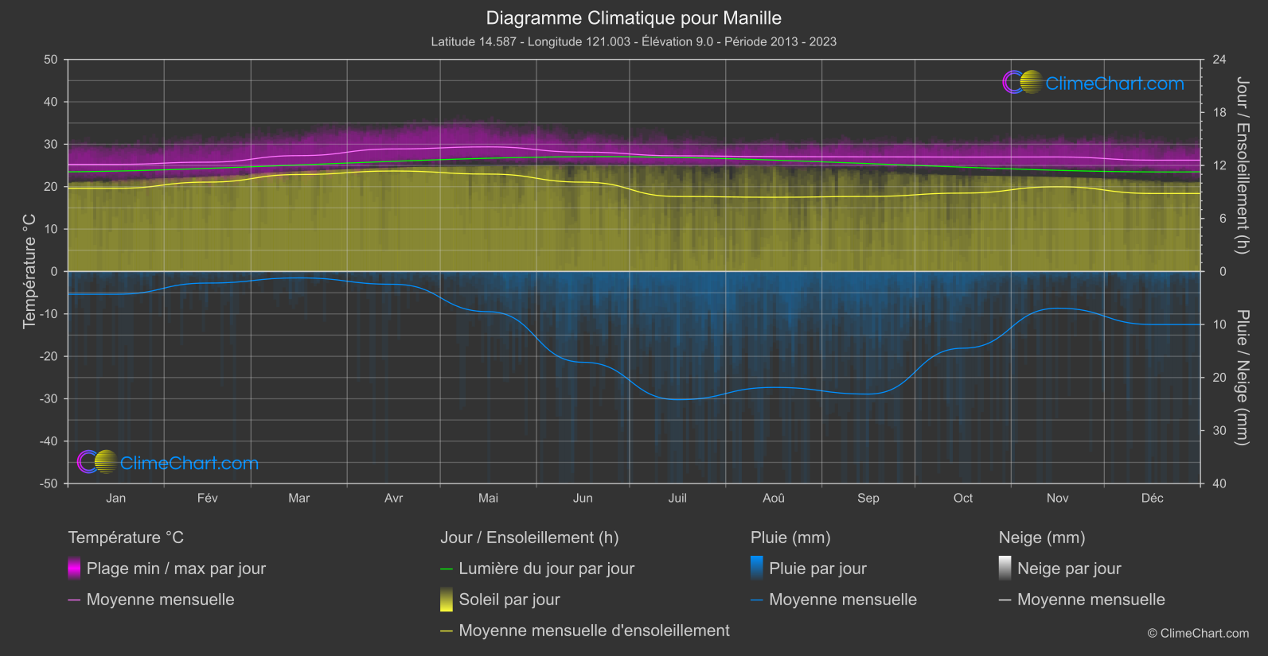Click the 'Jun' month axis label
The width and height of the screenshot is (1268, 656).
[583, 498]
